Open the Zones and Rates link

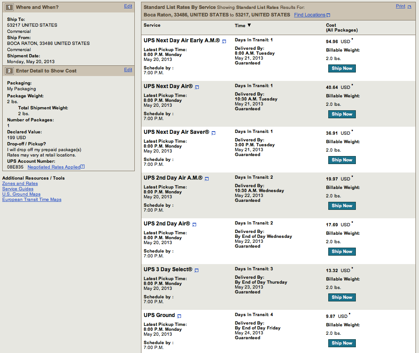(20, 184)
